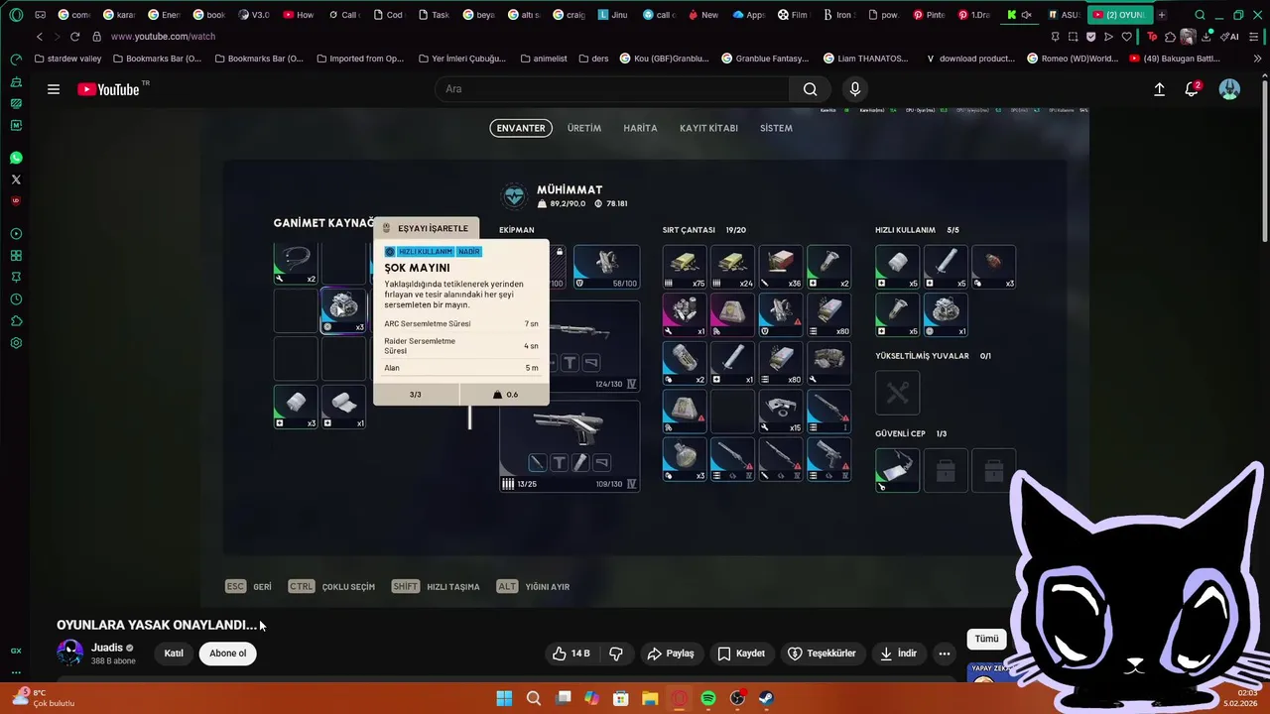This screenshot has width=1270, height=714.
Task: Go forward with the browser forward arrow
Action: [x=56, y=37]
